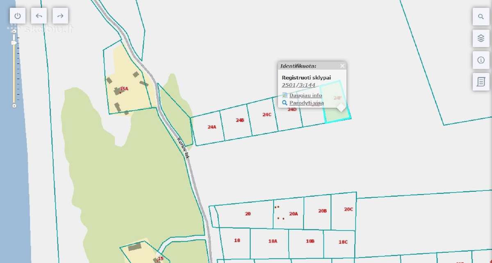Click the Daugiau info document icon
This screenshot has height=263, width=492.
point(285,95)
